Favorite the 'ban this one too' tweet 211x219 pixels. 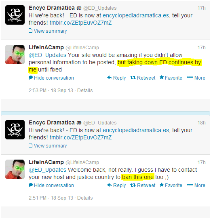coord(171,185)
